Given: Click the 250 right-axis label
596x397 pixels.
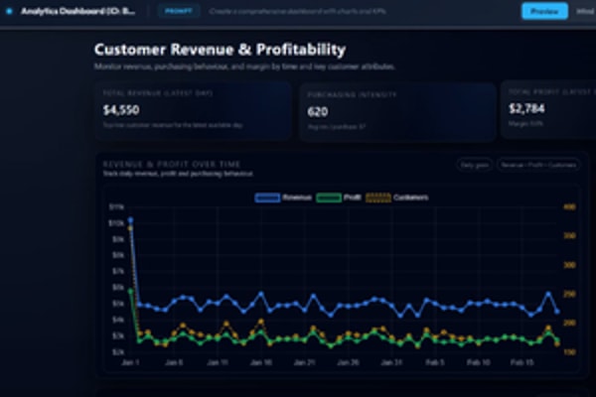Looking at the screenshot, I should click(x=569, y=294).
